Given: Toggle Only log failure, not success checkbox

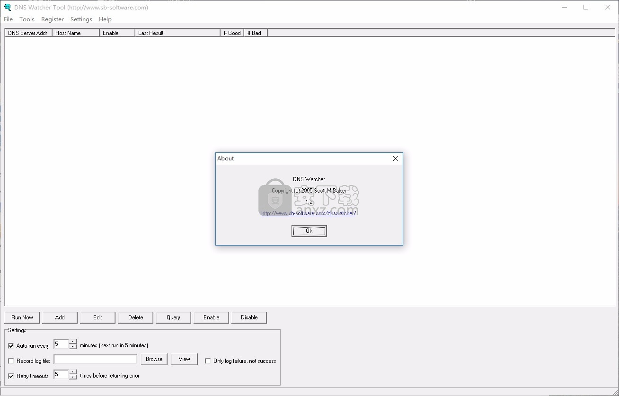Looking at the screenshot, I should pos(208,361).
